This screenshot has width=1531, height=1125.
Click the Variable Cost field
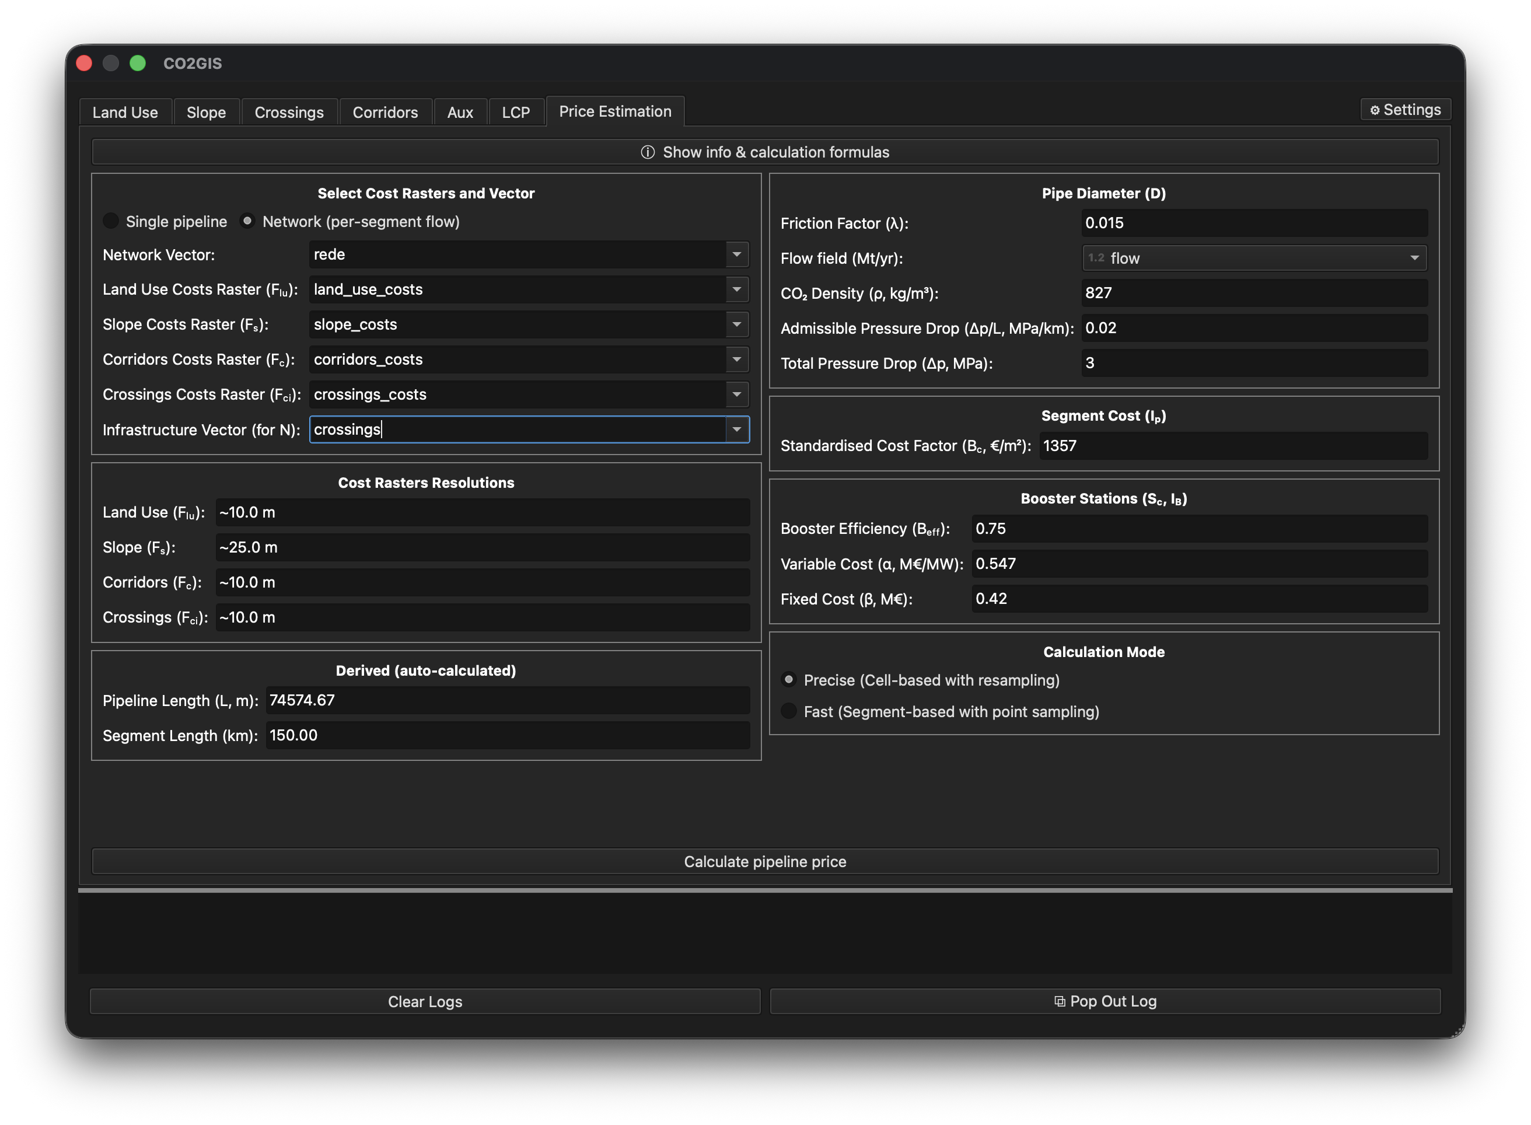click(1199, 563)
